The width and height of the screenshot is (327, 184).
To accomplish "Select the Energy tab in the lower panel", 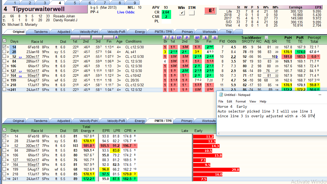I will coord(140,121).
